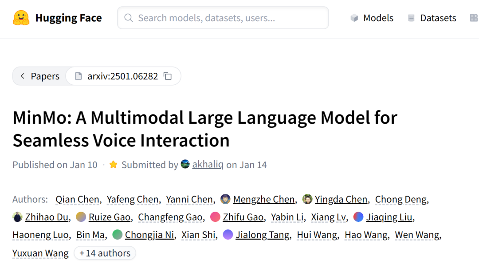
Task: Select author Hao Wang
Action: pyautogui.click(x=366, y=235)
